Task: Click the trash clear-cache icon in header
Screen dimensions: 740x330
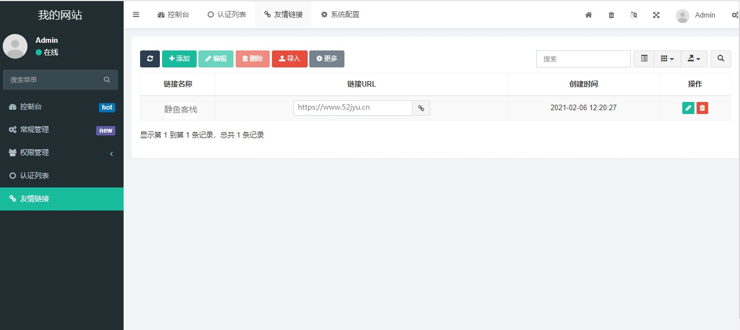Action: 611,15
